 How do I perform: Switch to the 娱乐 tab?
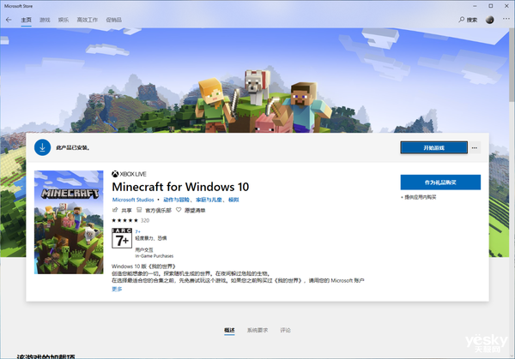[x=64, y=20]
